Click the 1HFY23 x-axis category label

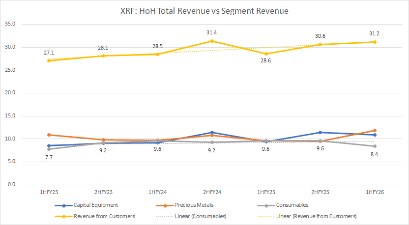pyautogui.click(x=48, y=194)
